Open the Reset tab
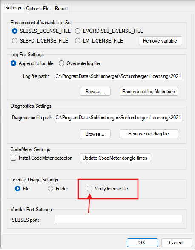The width and height of the screenshot is (195, 250). click(60, 9)
